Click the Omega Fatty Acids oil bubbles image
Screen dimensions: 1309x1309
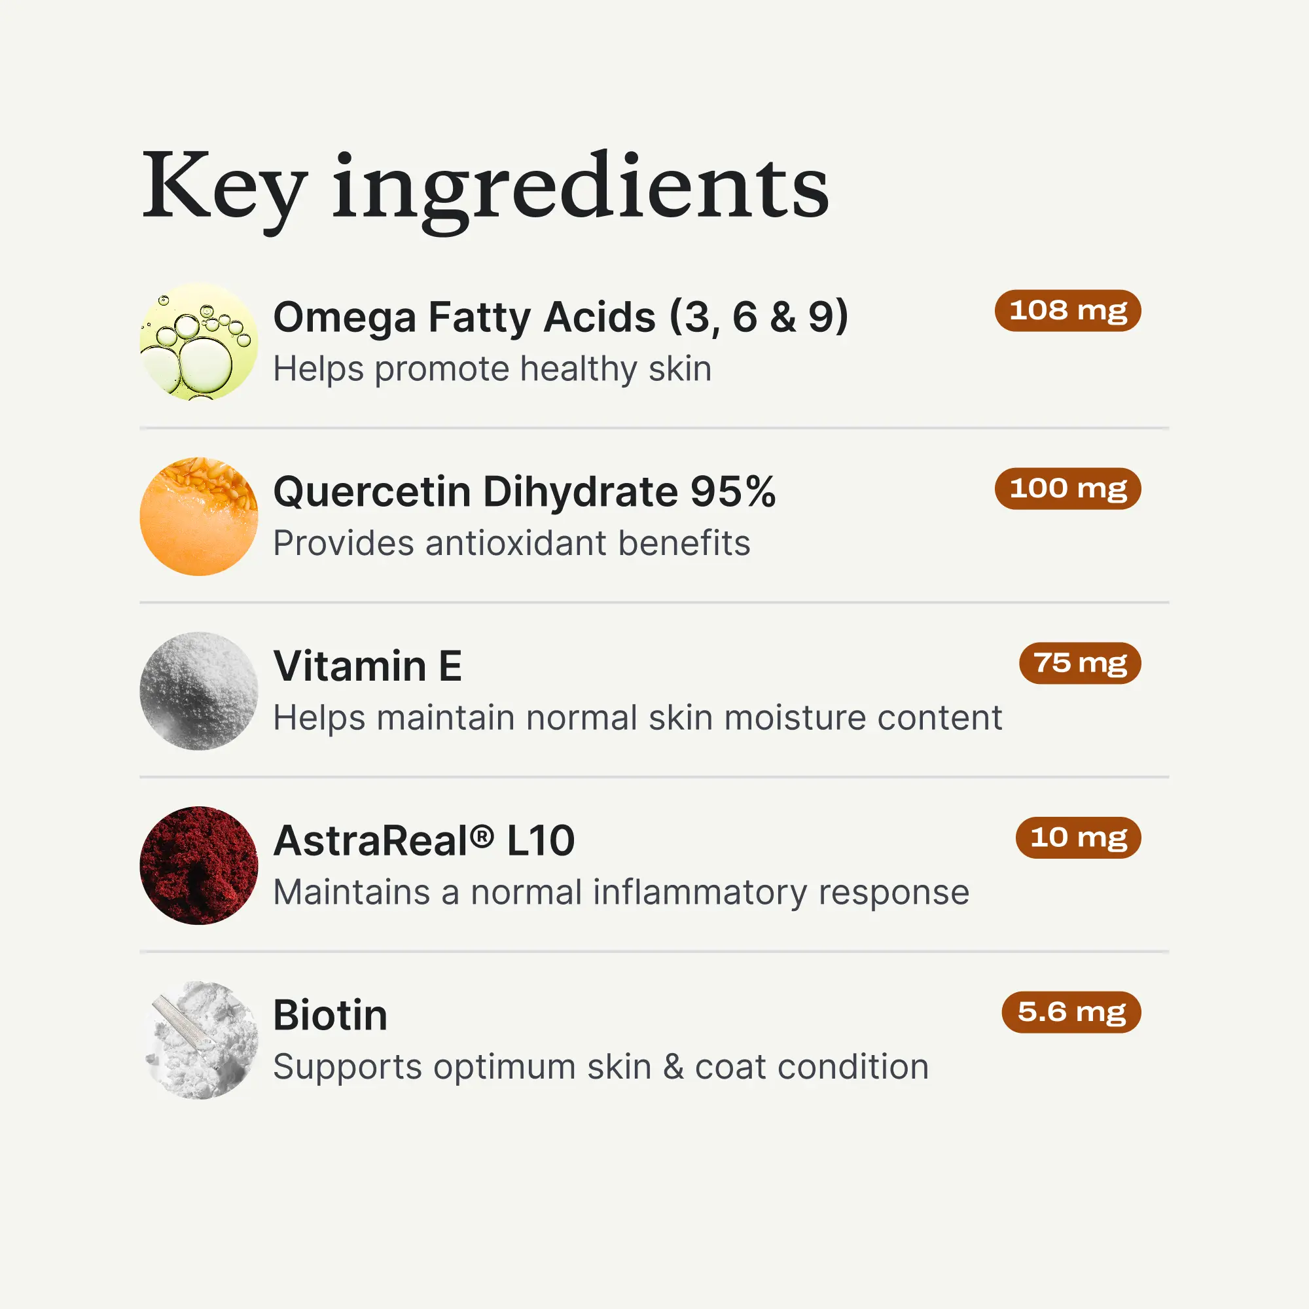coord(198,342)
